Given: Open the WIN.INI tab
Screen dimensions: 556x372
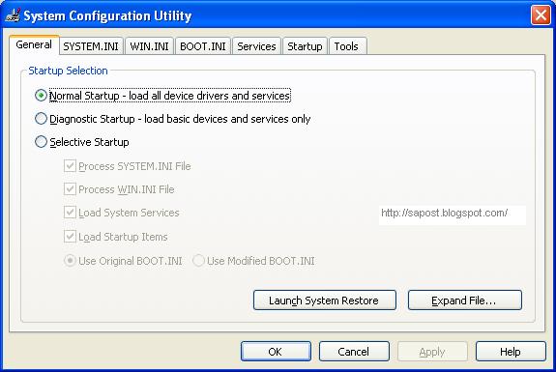Looking at the screenshot, I should click(149, 46).
